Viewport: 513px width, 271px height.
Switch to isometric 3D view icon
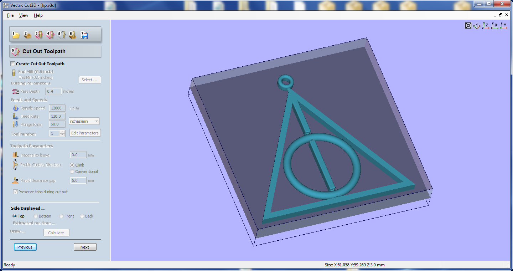pos(477,25)
